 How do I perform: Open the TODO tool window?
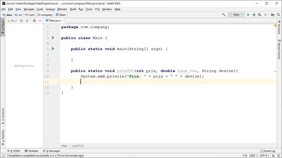click(x=14, y=151)
